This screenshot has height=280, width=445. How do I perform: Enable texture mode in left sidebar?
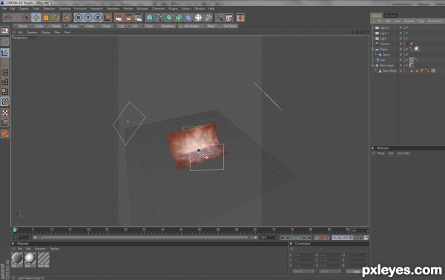5,113
